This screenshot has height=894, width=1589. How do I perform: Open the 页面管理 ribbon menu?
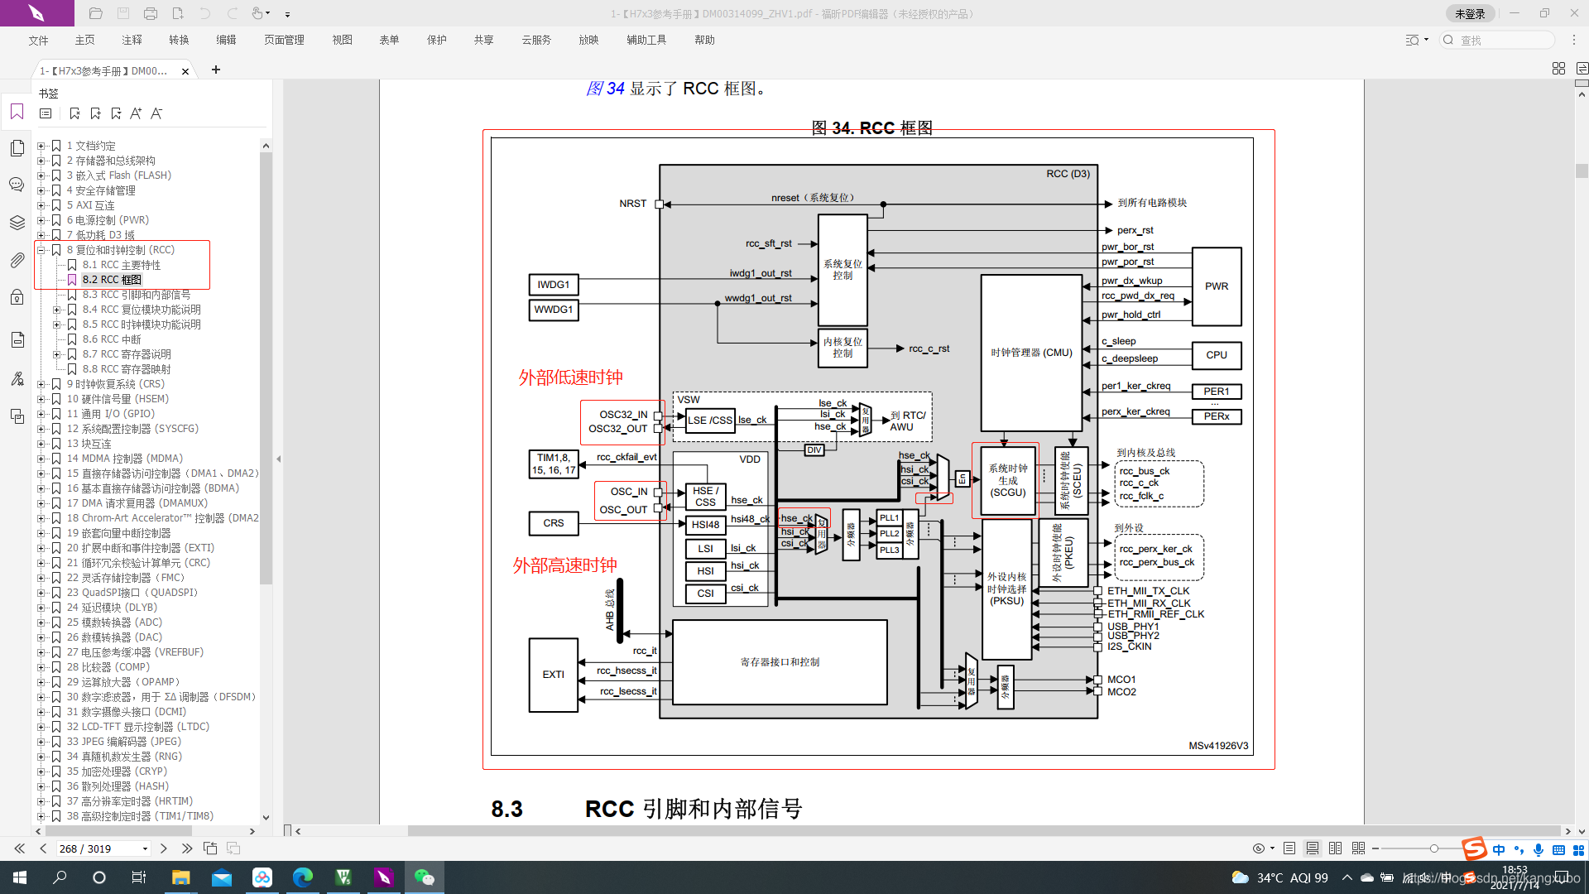tap(284, 40)
